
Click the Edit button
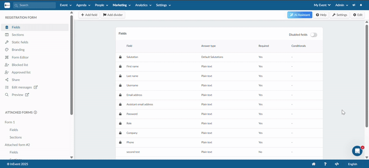pyautogui.click(x=358, y=15)
